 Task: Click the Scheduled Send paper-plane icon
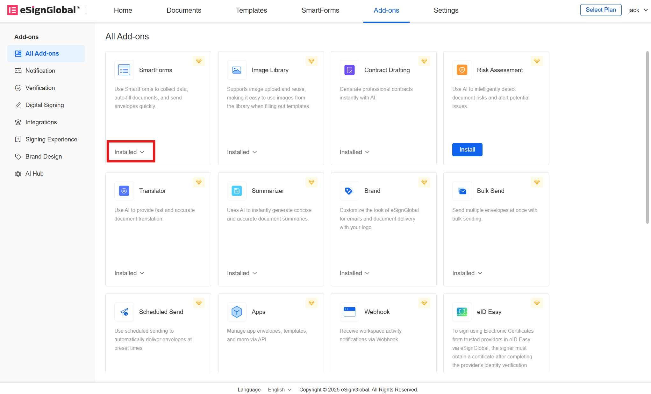(124, 312)
